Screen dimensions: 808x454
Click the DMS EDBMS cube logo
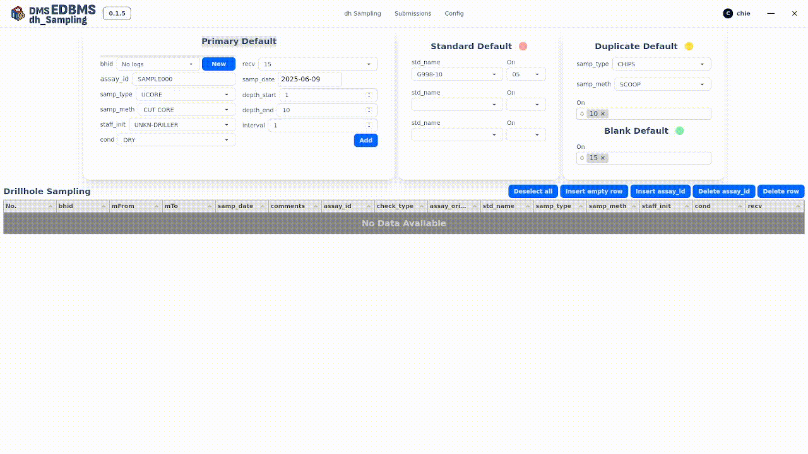pyautogui.click(x=18, y=14)
